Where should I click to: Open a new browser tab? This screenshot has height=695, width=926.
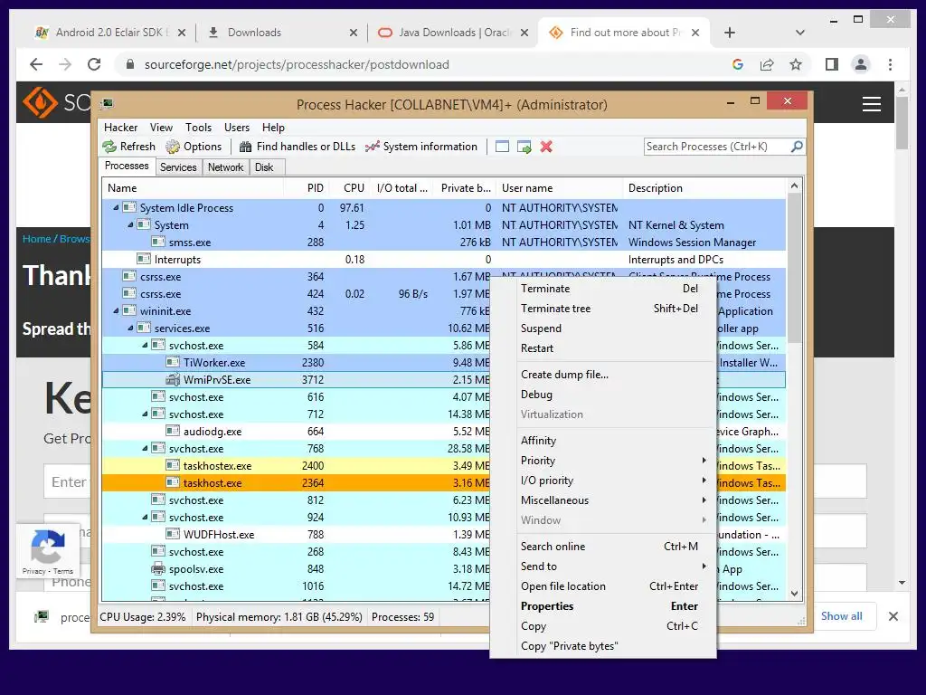pos(730,33)
